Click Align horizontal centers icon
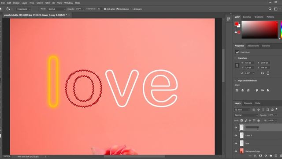Screen dimensions: 282x159 point(242,90)
